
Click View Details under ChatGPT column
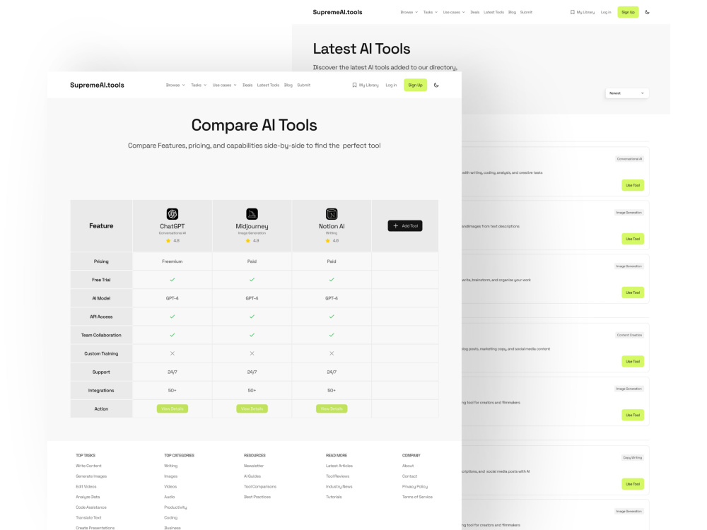point(173,408)
